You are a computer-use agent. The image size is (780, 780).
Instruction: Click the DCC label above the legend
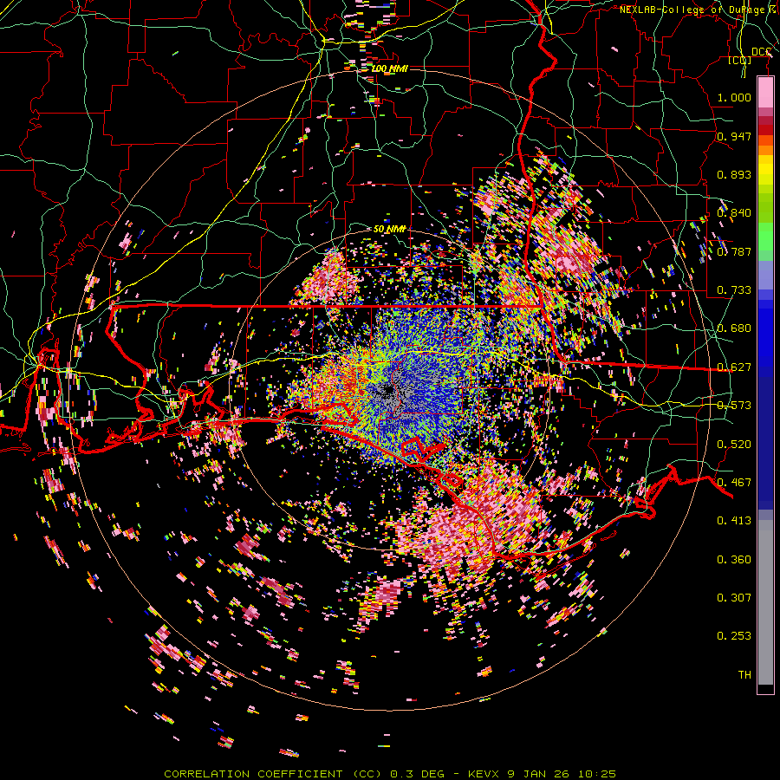coord(761,52)
